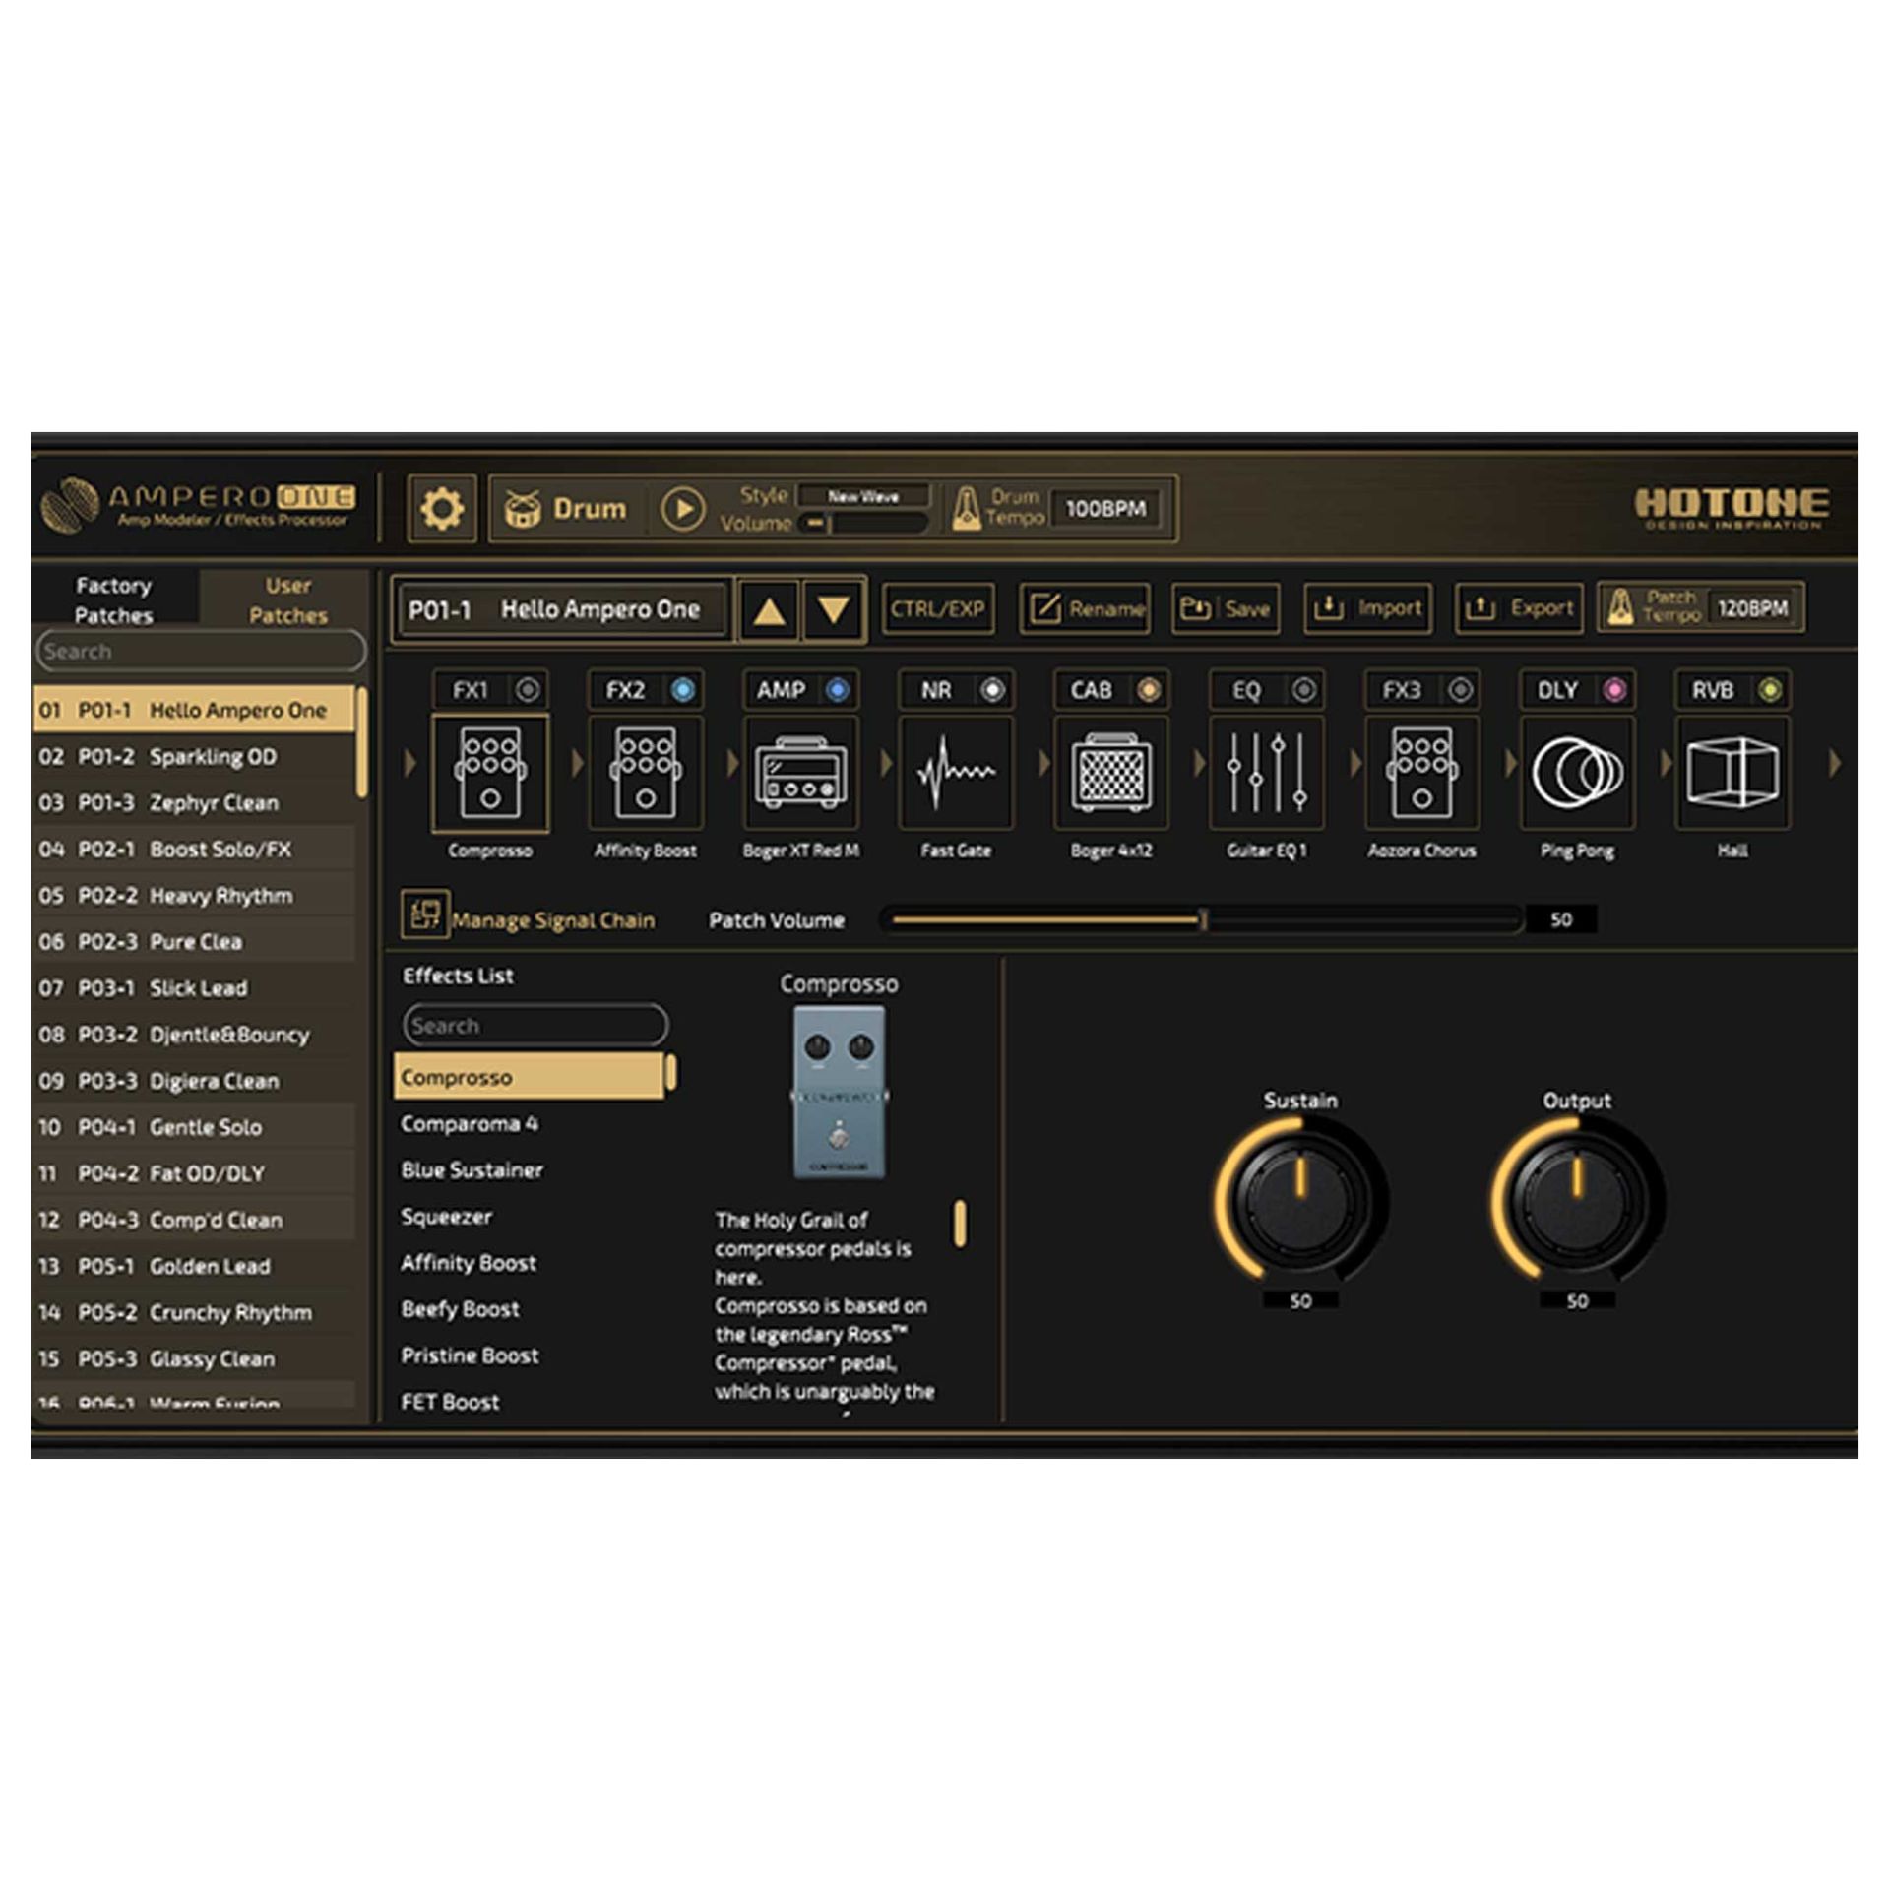
Task: Toggle CAB module on/off
Action: click(1149, 690)
